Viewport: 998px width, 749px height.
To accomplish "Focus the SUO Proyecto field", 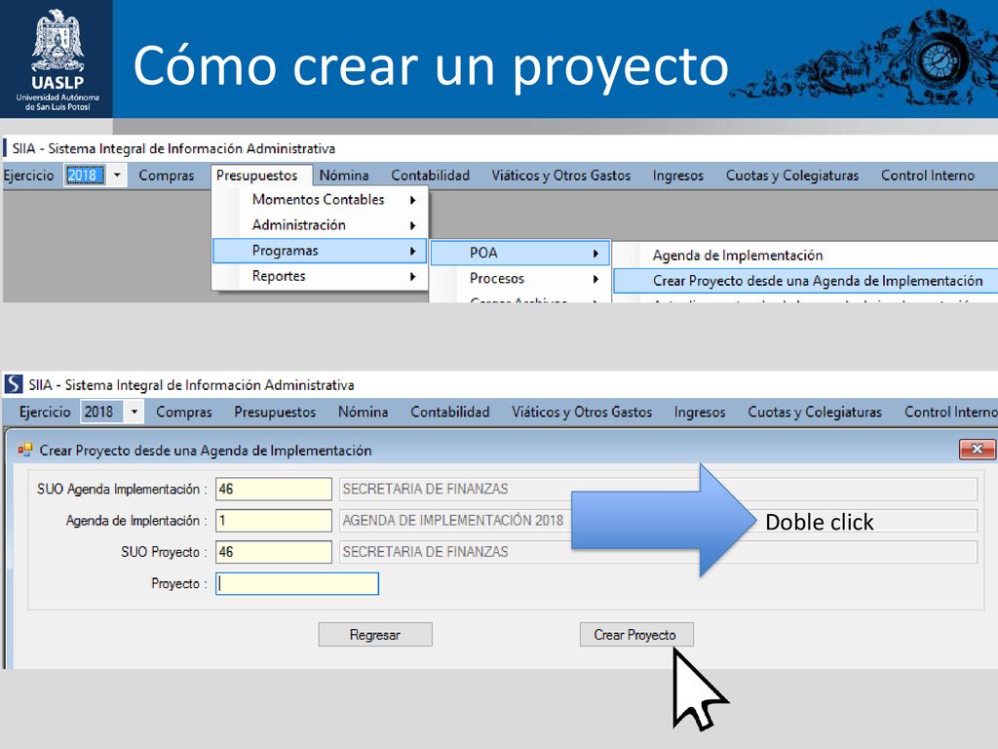I will (274, 552).
